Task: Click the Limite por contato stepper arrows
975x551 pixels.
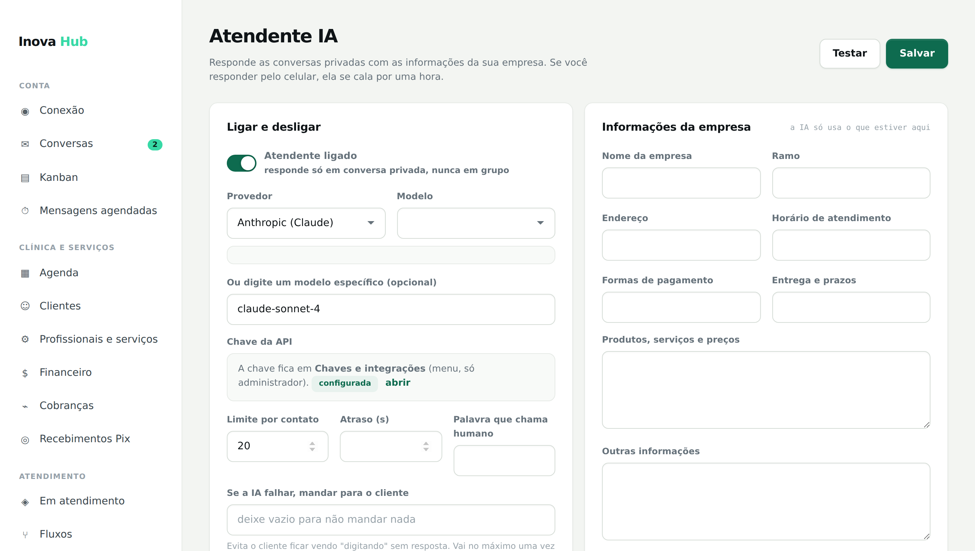Action: tap(312, 446)
